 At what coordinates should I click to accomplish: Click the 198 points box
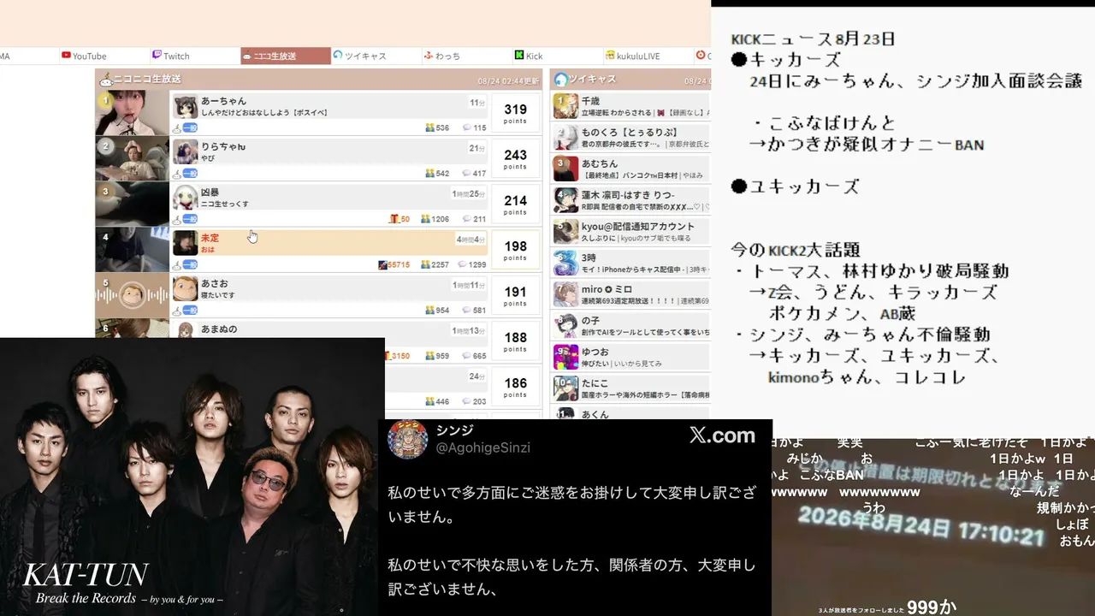tap(516, 250)
